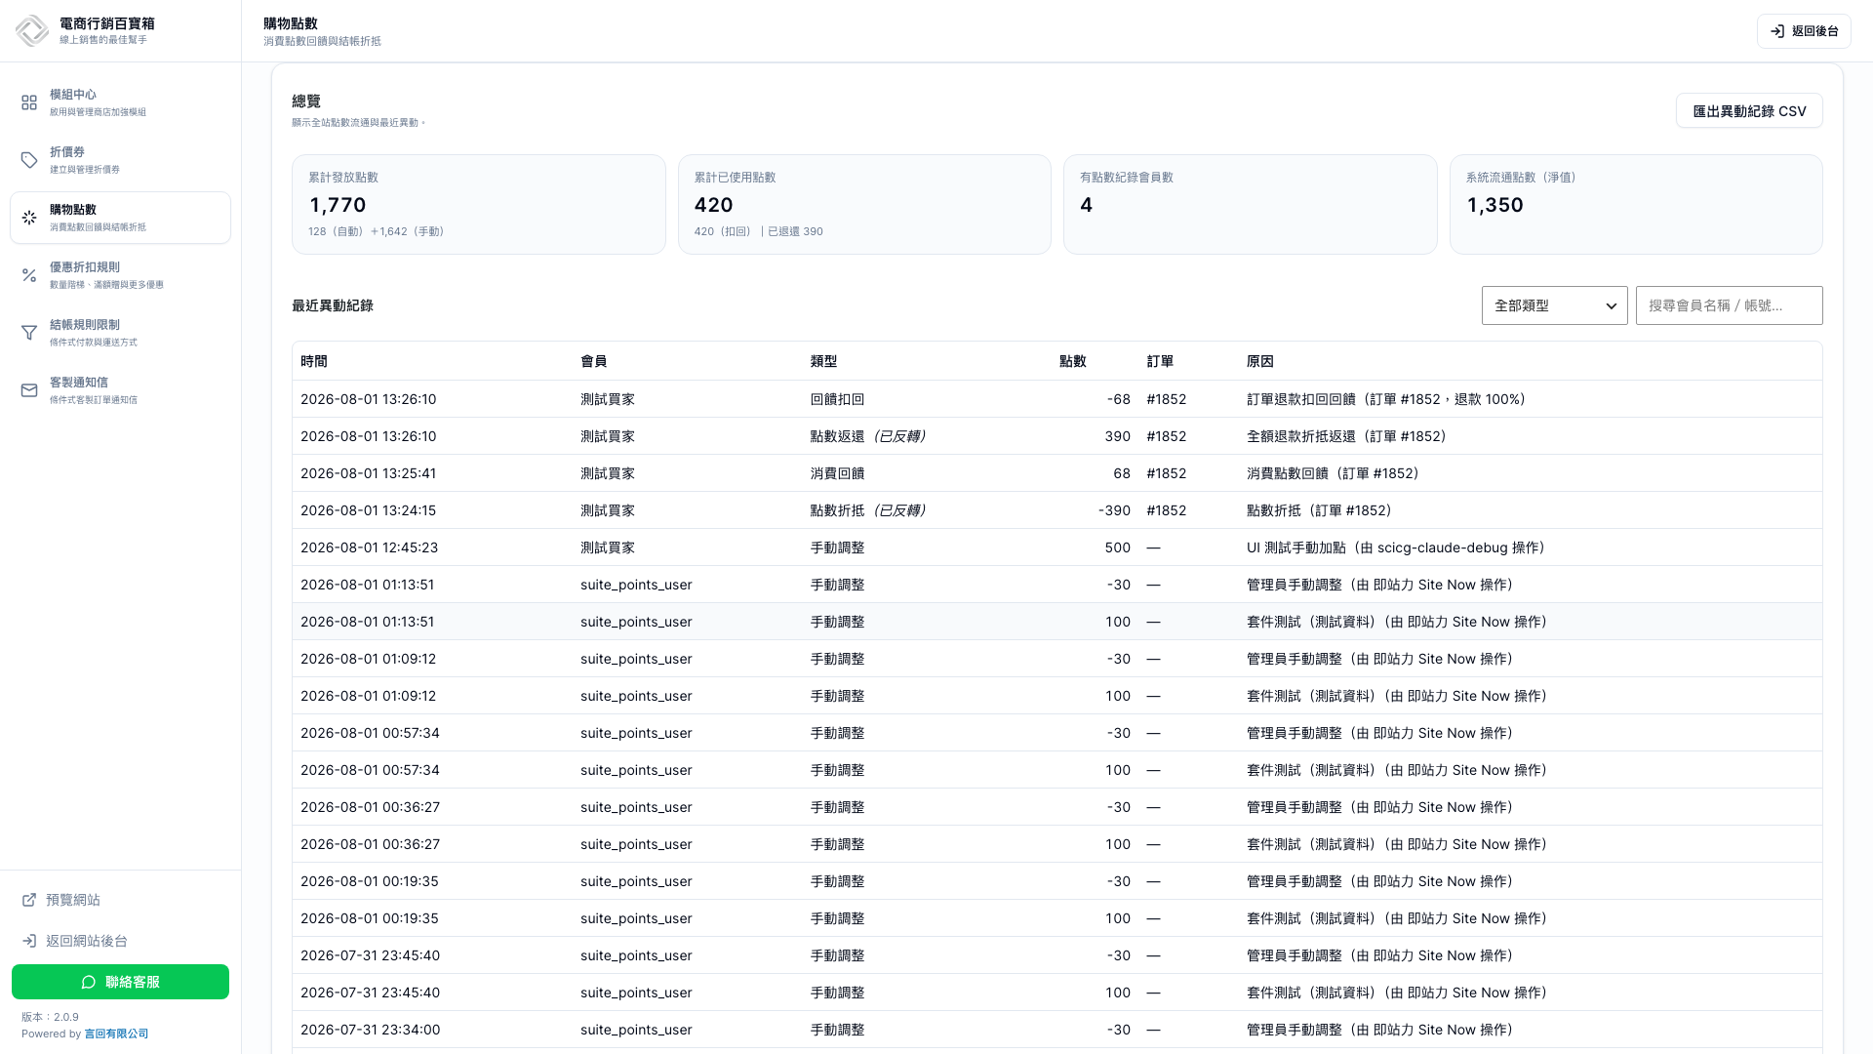Click the 回饋扣回 type cell
This screenshot has width=1873, height=1054.
[x=837, y=399]
